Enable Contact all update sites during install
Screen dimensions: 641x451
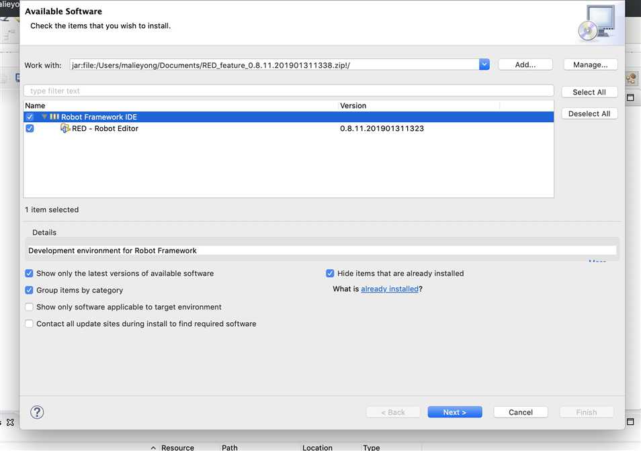pos(29,323)
